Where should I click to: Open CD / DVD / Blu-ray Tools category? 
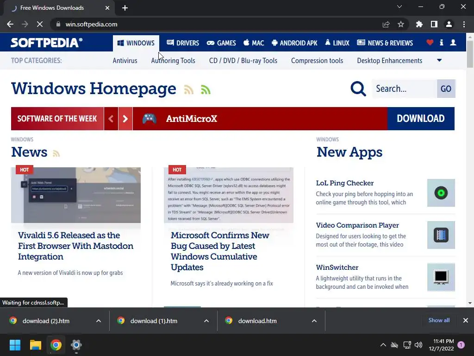(243, 61)
